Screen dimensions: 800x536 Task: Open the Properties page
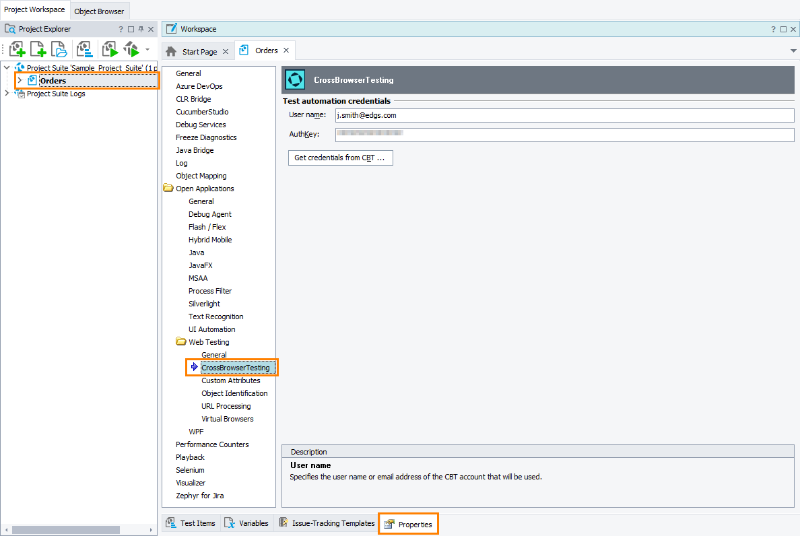coord(408,524)
